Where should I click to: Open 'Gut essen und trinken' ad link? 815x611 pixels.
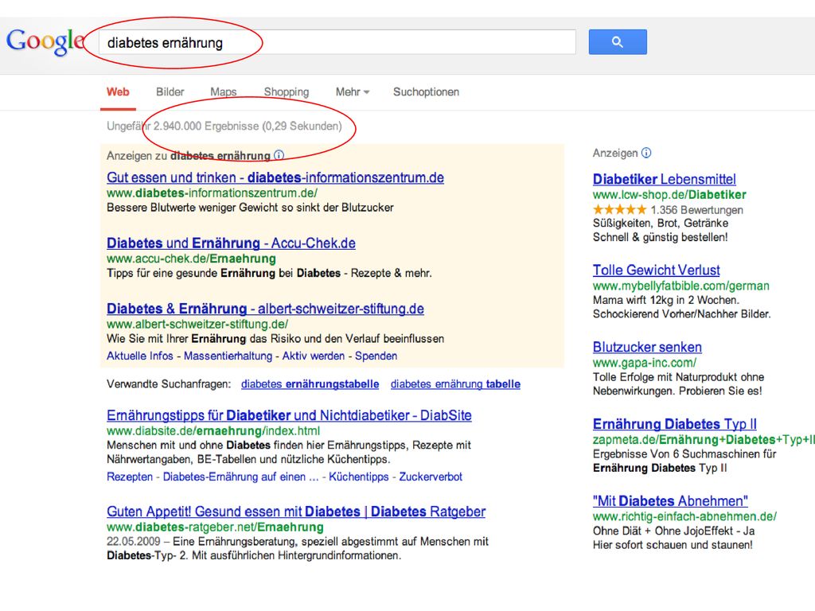tap(275, 177)
